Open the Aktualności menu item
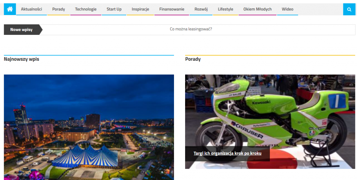Viewport: 357px width, 180px height. (31, 9)
